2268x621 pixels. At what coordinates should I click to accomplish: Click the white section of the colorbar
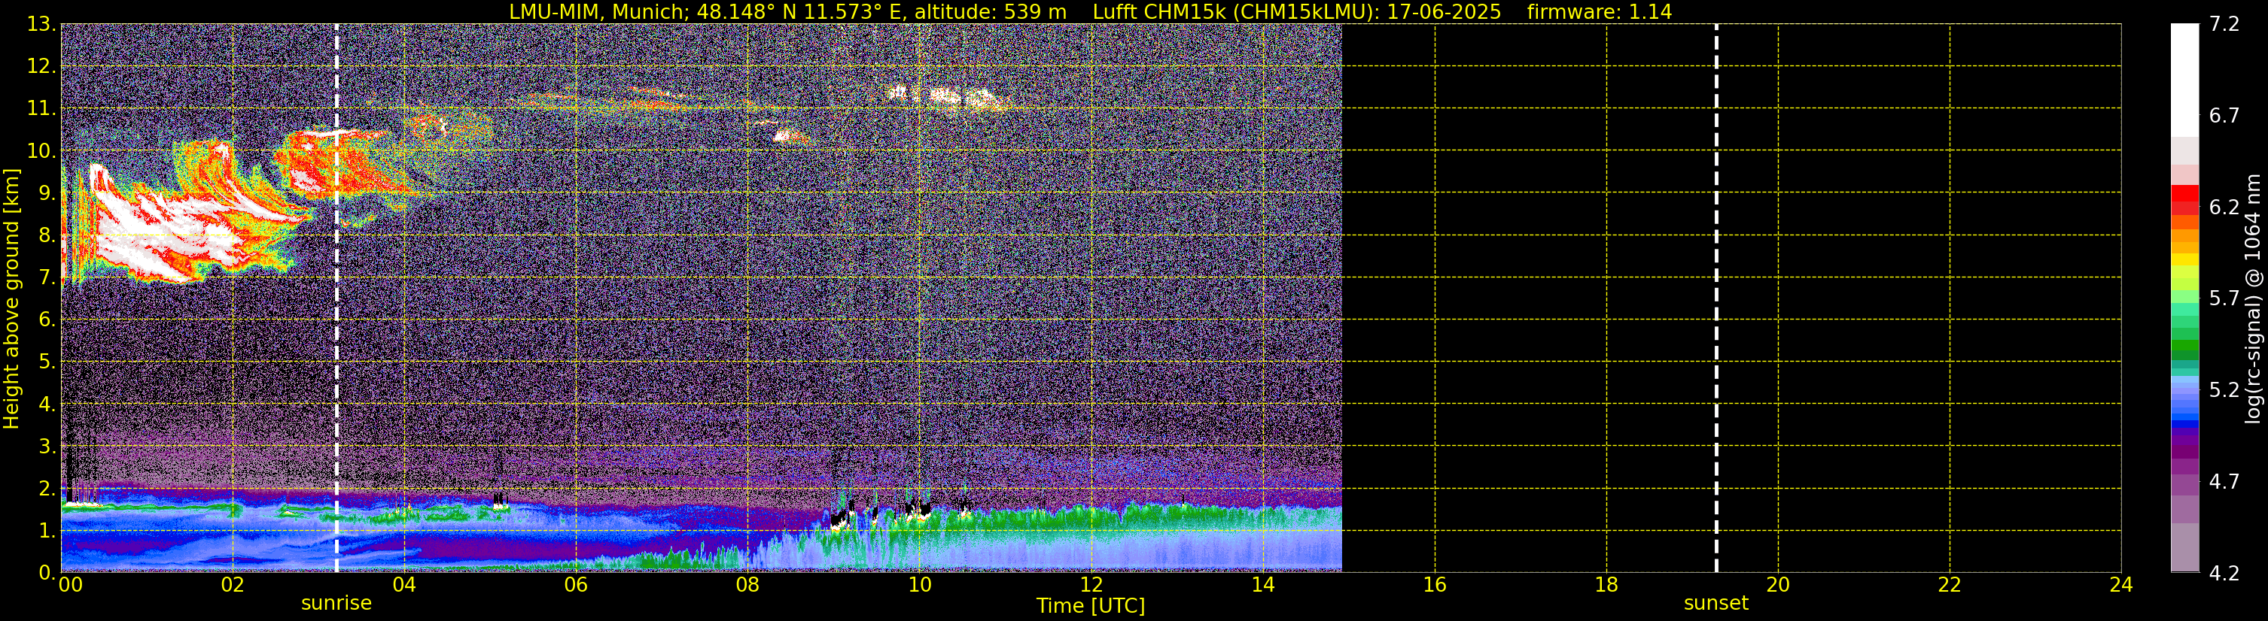tap(2184, 79)
